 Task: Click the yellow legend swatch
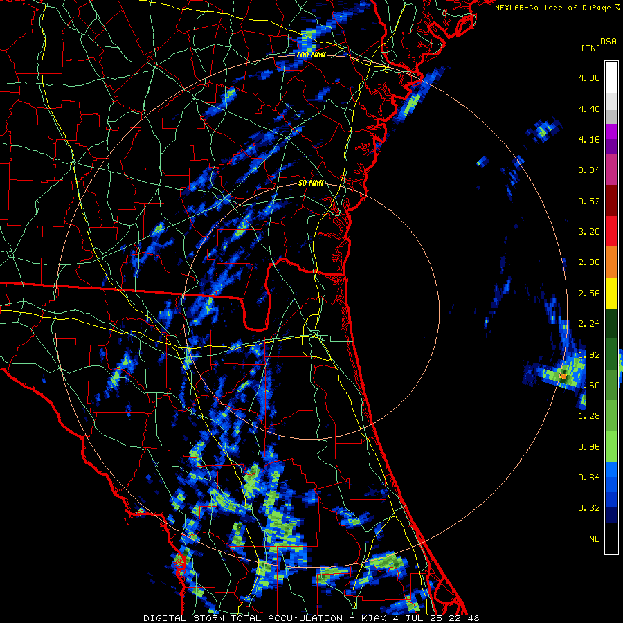point(611,293)
